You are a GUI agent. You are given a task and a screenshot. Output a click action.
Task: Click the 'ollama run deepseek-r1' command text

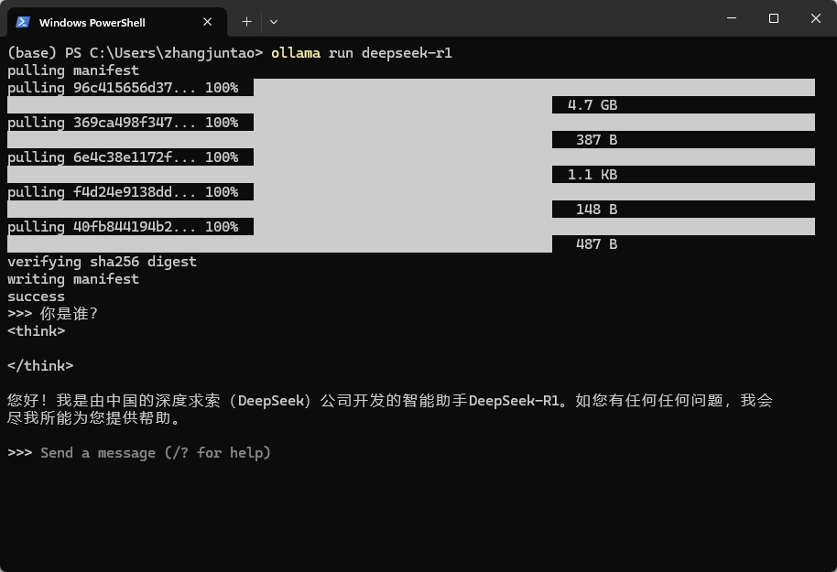(x=362, y=53)
